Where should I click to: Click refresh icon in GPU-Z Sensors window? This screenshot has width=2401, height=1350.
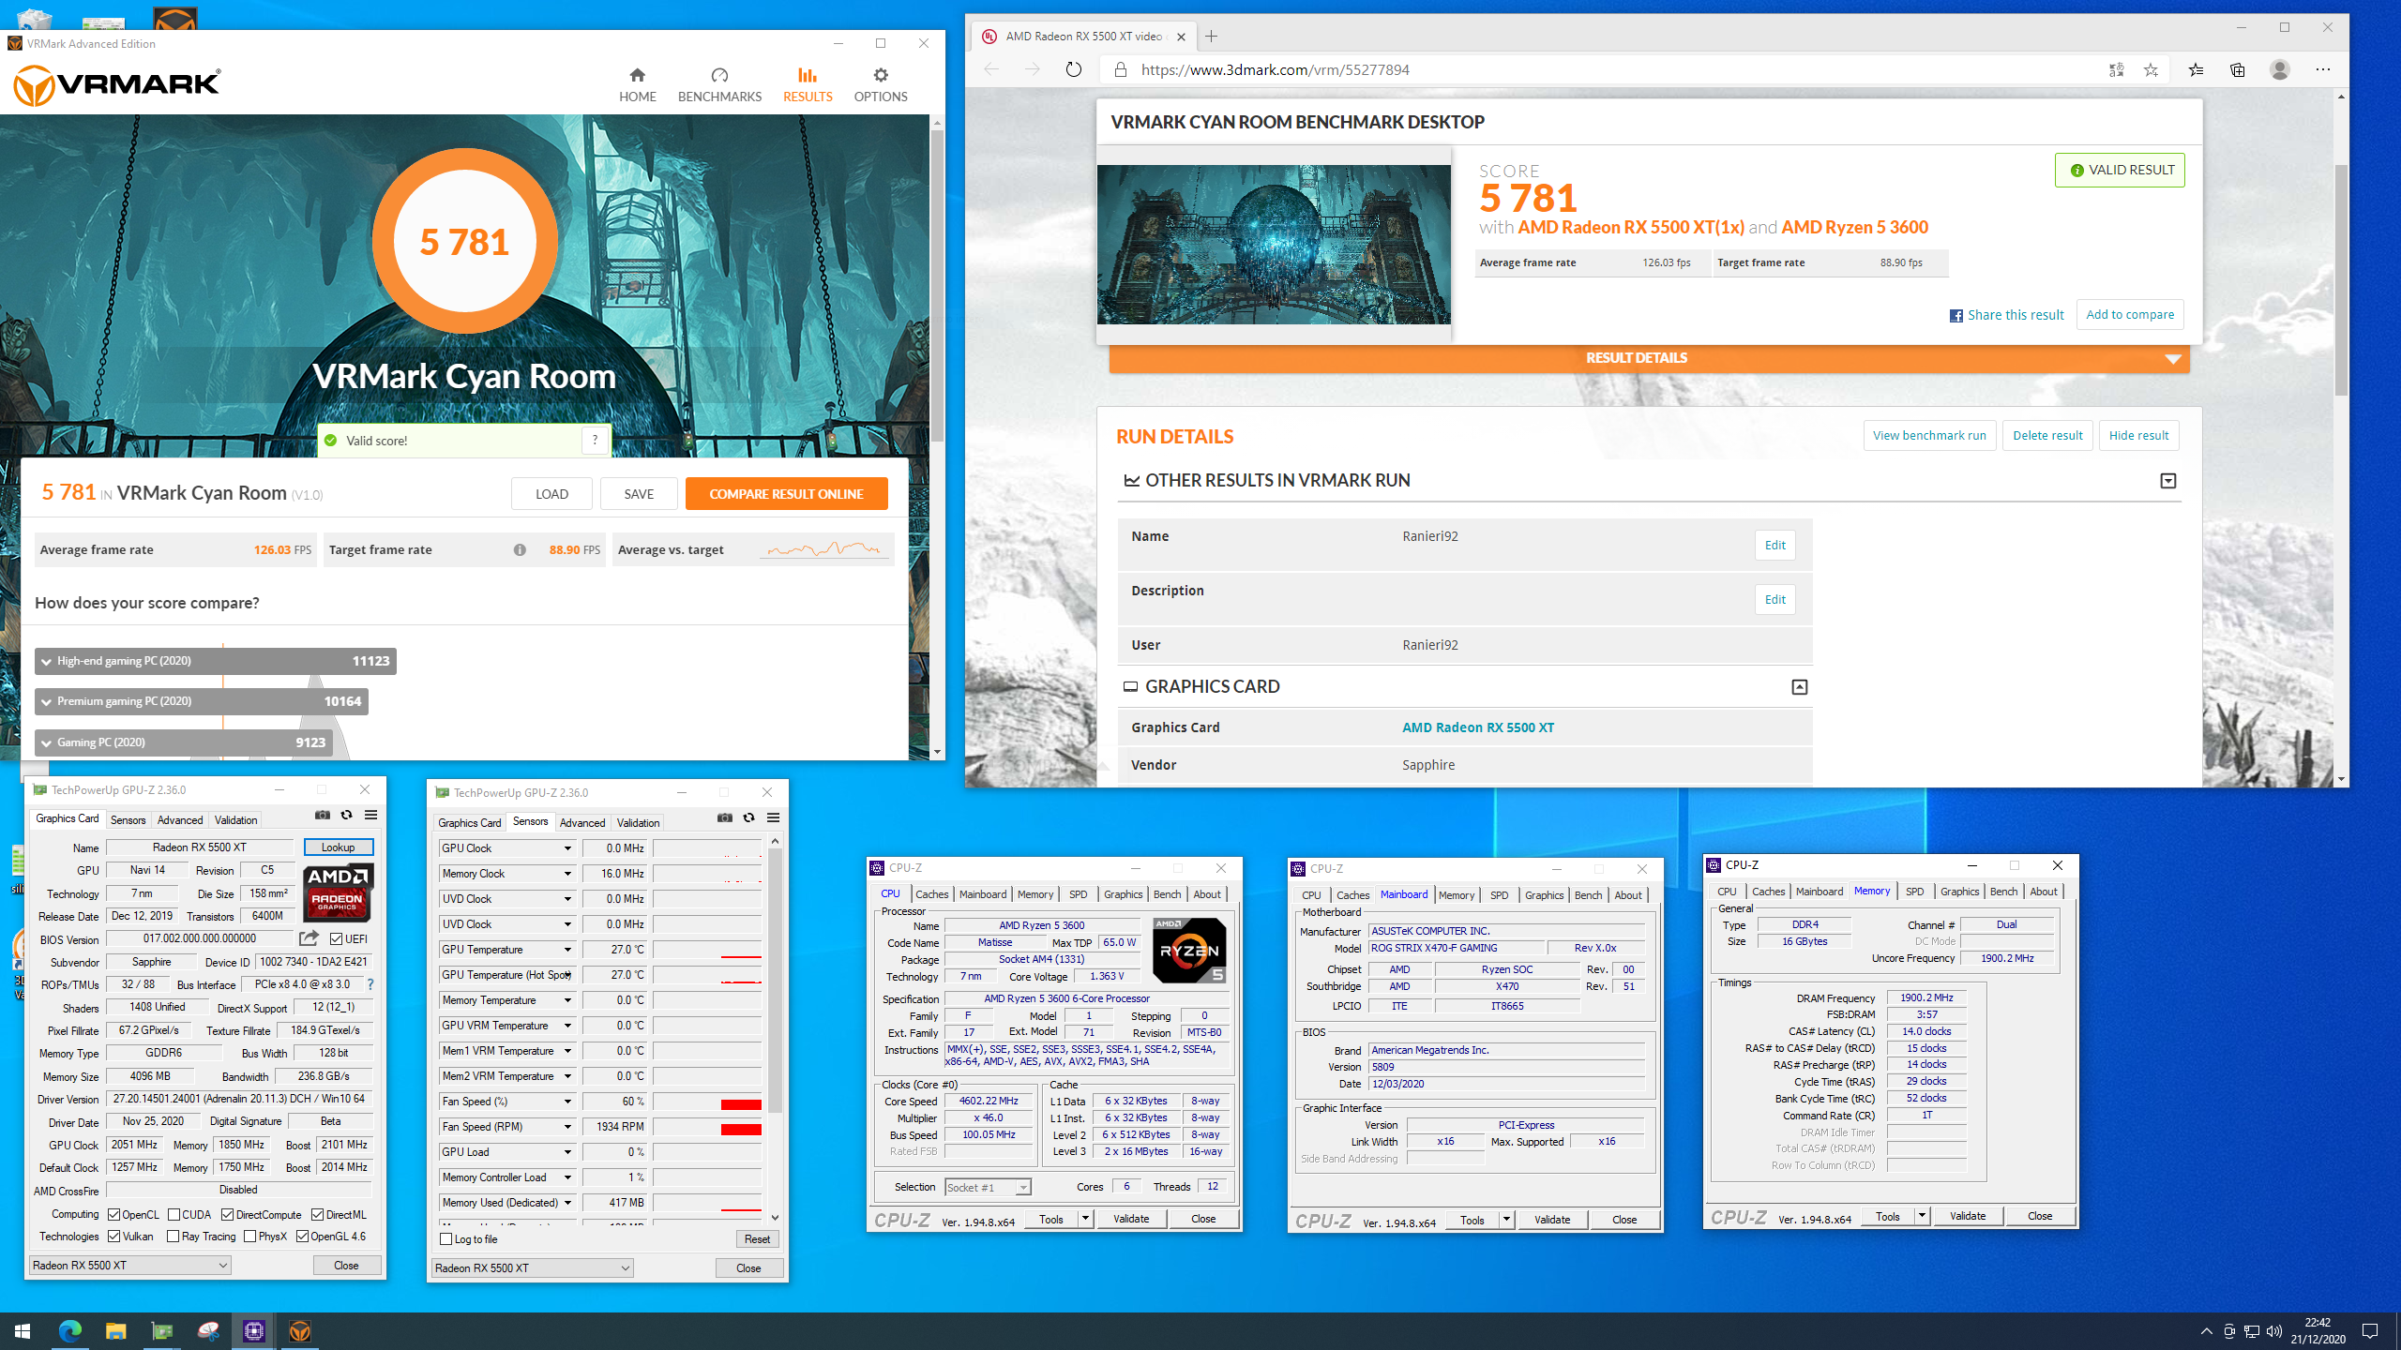pos(748,817)
